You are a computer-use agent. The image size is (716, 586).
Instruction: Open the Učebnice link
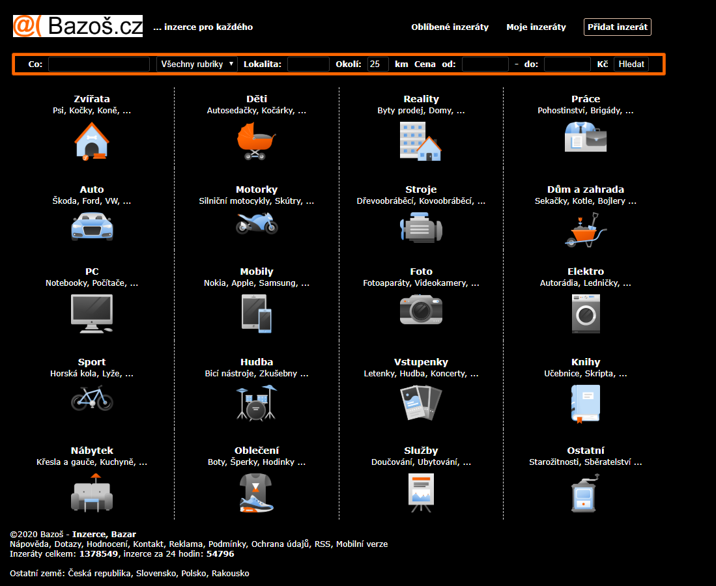click(562, 373)
